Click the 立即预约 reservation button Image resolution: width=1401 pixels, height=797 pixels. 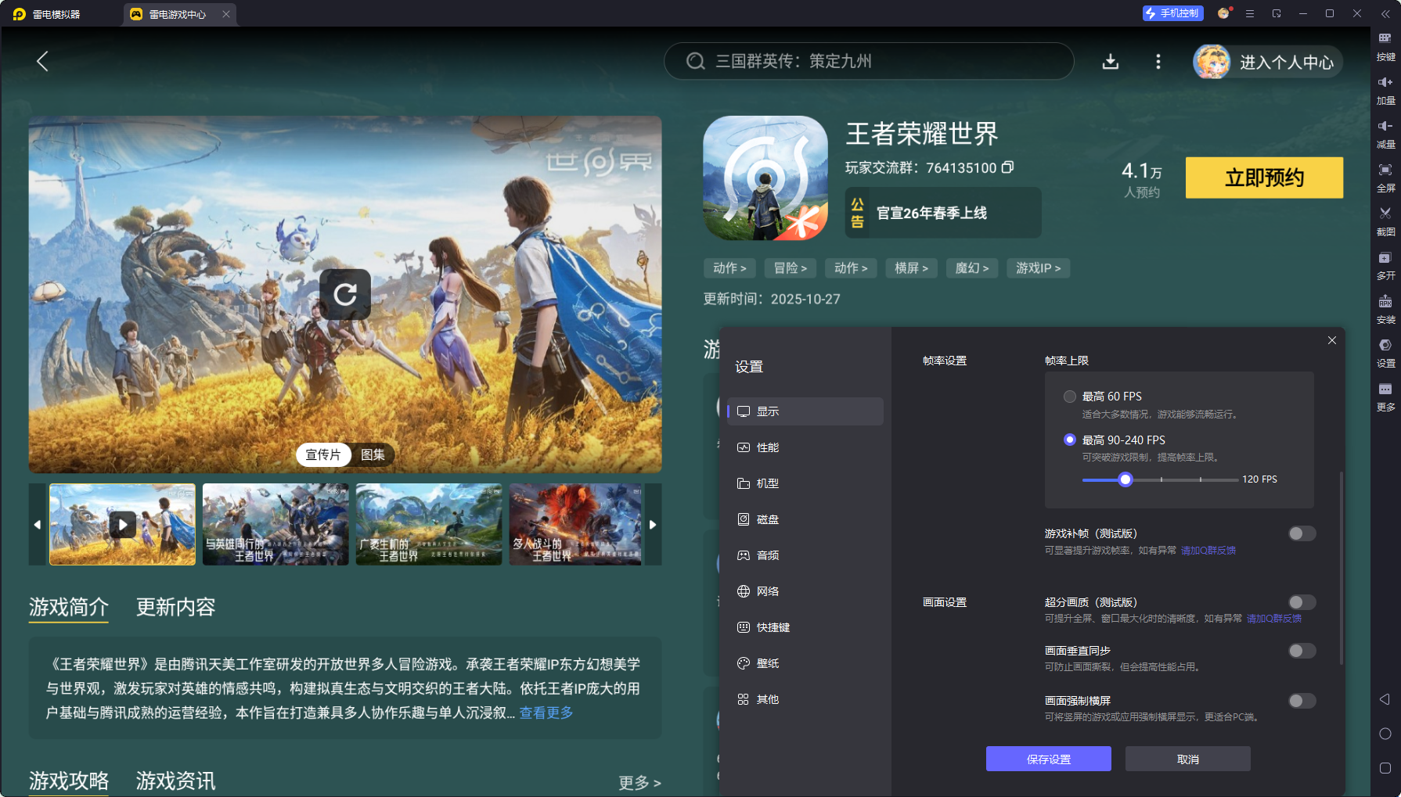1264,178
